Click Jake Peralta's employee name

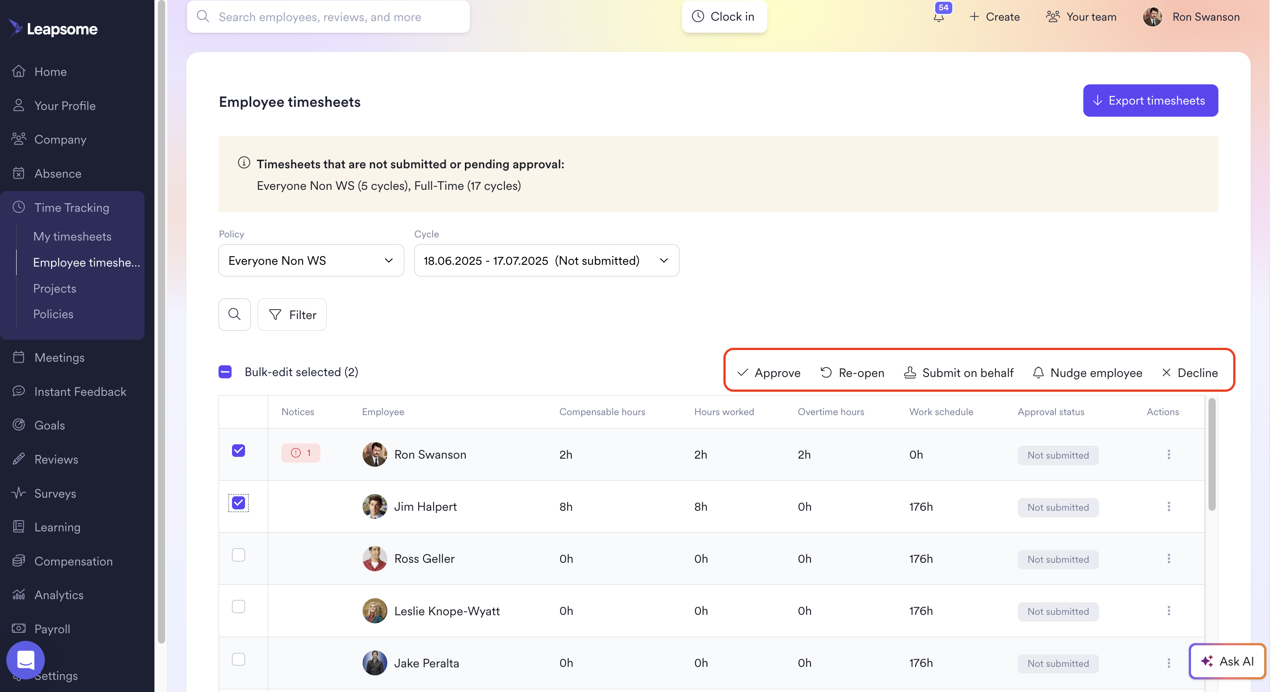[x=426, y=663]
